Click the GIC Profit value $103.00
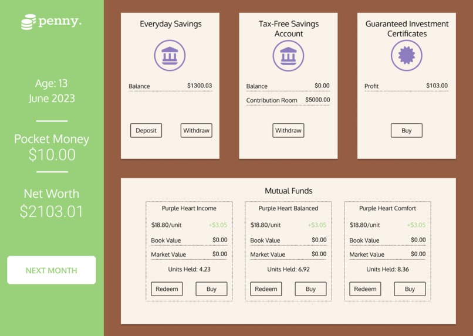This screenshot has height=336, width=473. coord(437,86)
